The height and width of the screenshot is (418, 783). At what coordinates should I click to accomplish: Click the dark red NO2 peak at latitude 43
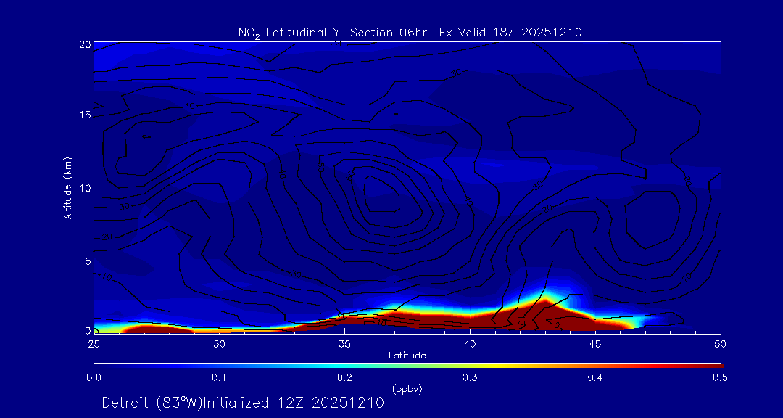544,315
